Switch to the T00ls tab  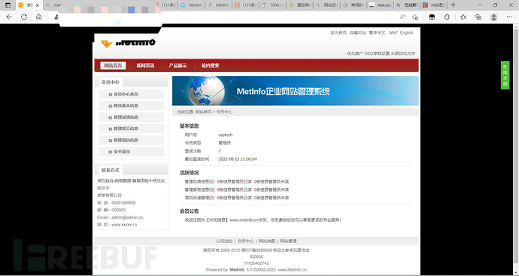pos(273,5)
